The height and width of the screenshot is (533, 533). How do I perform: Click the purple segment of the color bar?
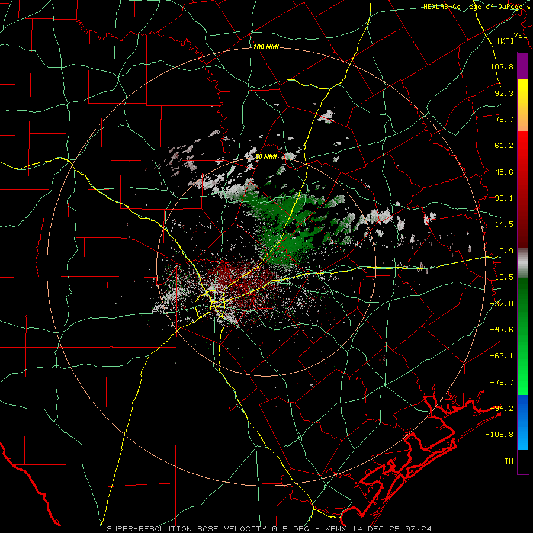[523, 66]
